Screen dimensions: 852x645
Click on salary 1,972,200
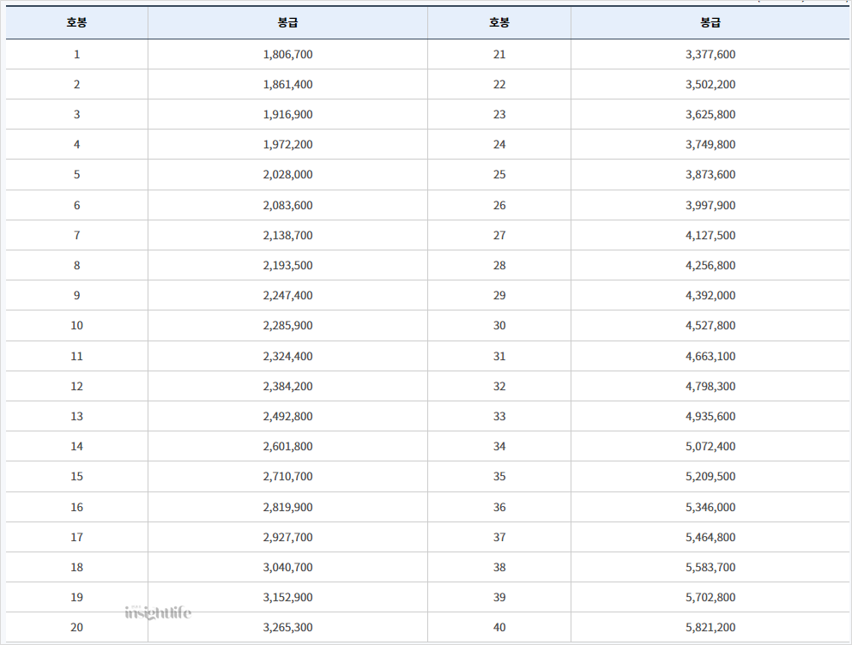(287, 144)
